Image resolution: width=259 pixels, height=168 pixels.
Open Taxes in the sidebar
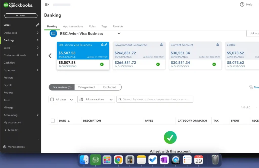[7, 100]
